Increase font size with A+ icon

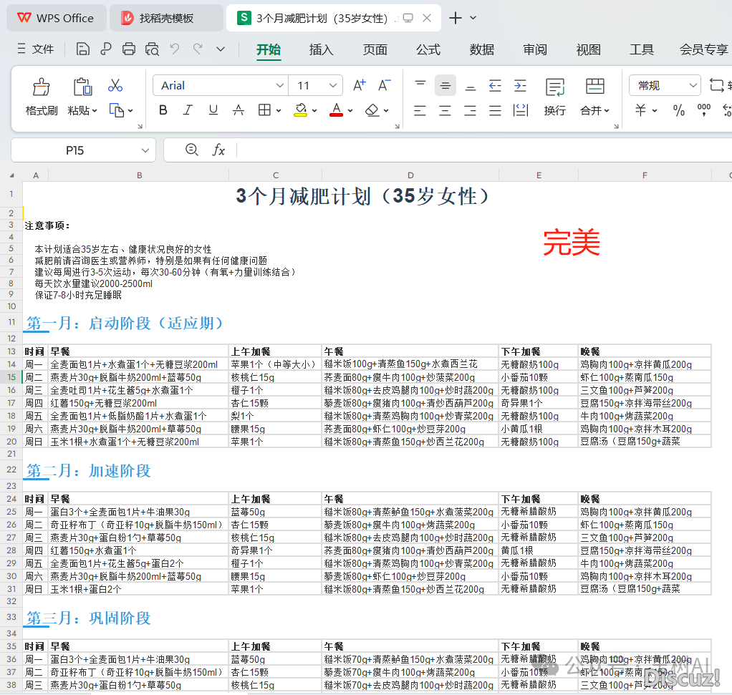pyautogui.click(x=359, y=85)
